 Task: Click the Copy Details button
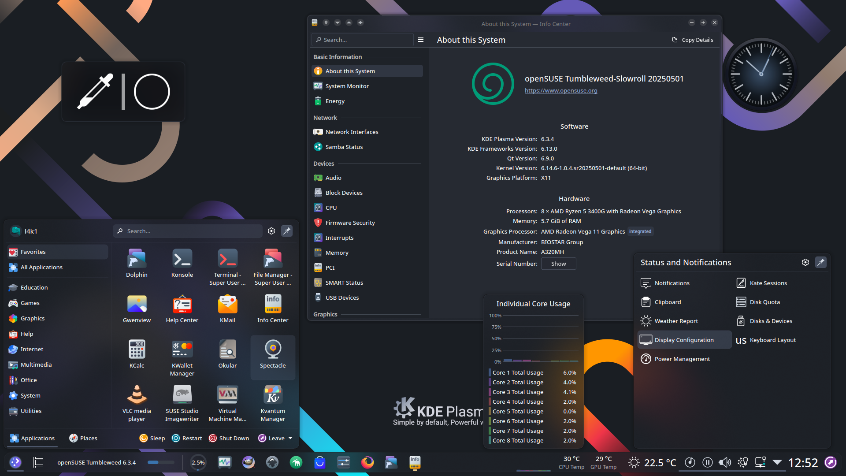(x=693, y=40)
